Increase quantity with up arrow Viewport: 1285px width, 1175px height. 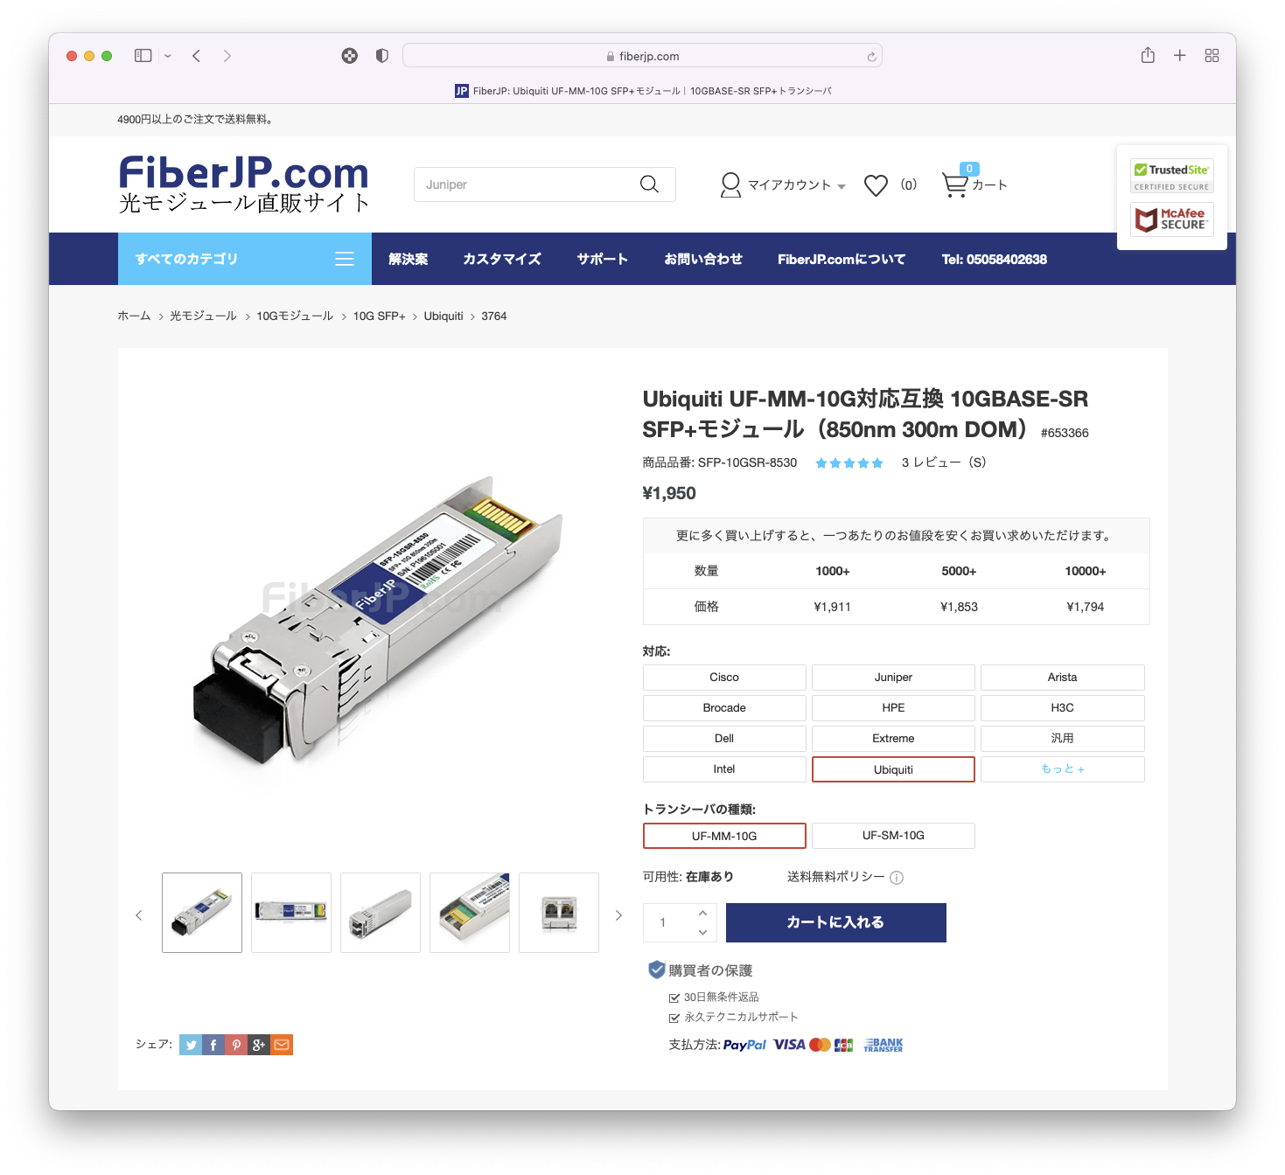(702, 913)
